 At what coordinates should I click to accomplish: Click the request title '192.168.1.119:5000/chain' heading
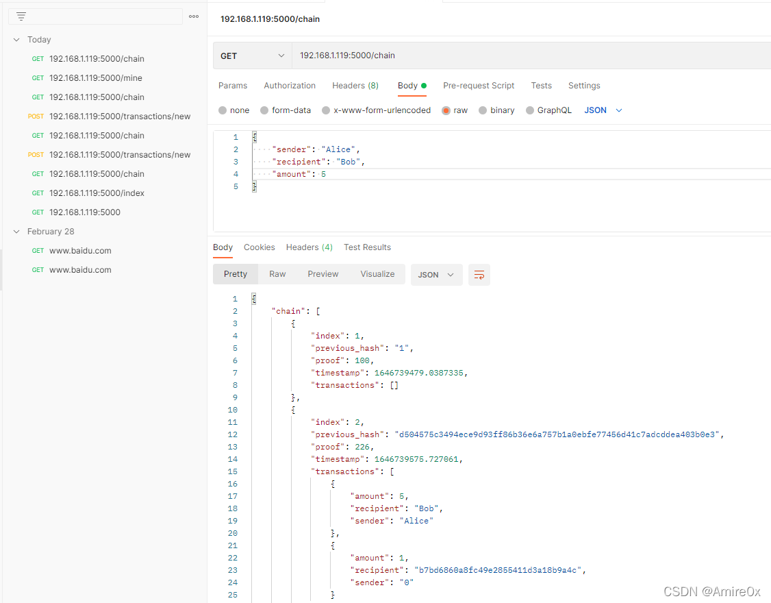(270, 19)
